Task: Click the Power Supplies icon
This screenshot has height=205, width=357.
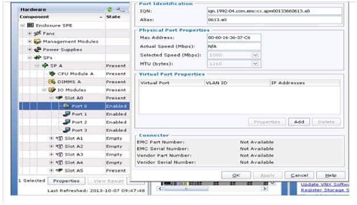Action: tap(39, 50)
